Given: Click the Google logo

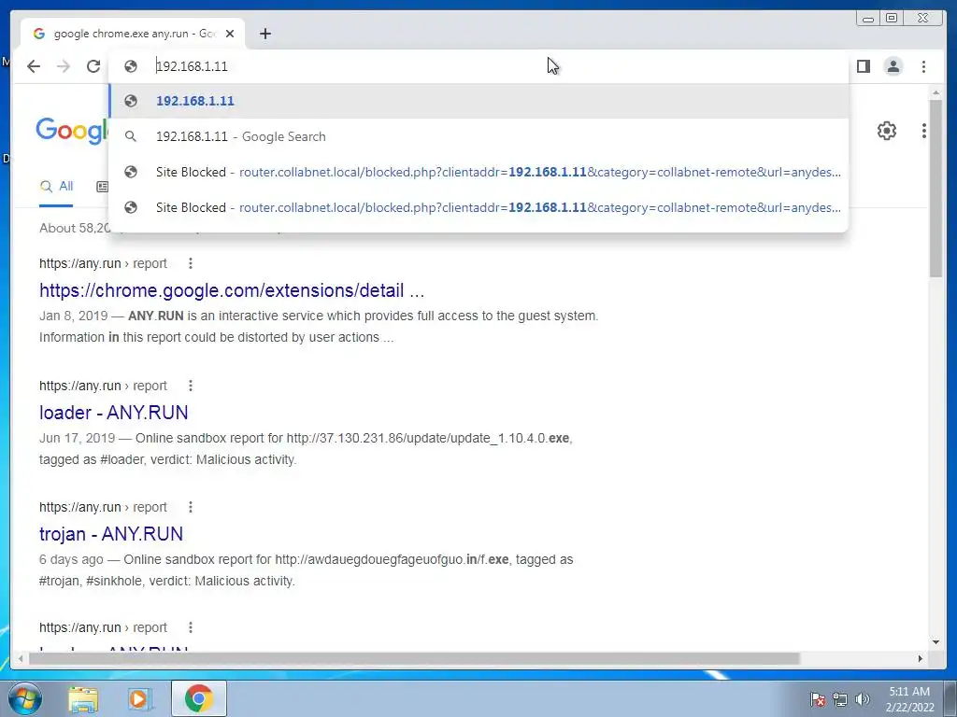Looking at the screenshot, I should pos(72,131).
